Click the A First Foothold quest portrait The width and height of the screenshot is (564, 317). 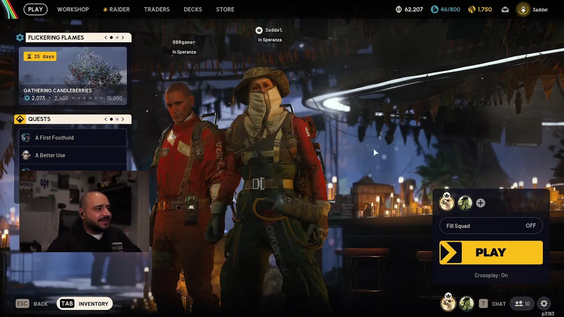coord(26,138)
